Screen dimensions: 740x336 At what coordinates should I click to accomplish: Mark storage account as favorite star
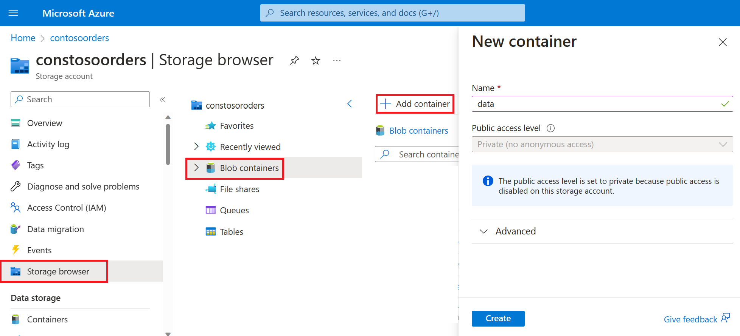tap(316, 60)
